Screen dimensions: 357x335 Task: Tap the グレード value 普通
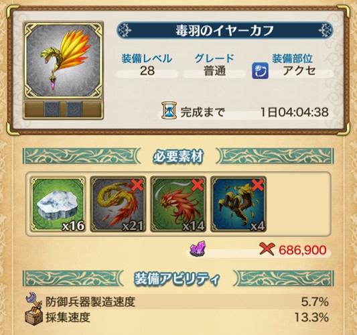click(214, 71)
